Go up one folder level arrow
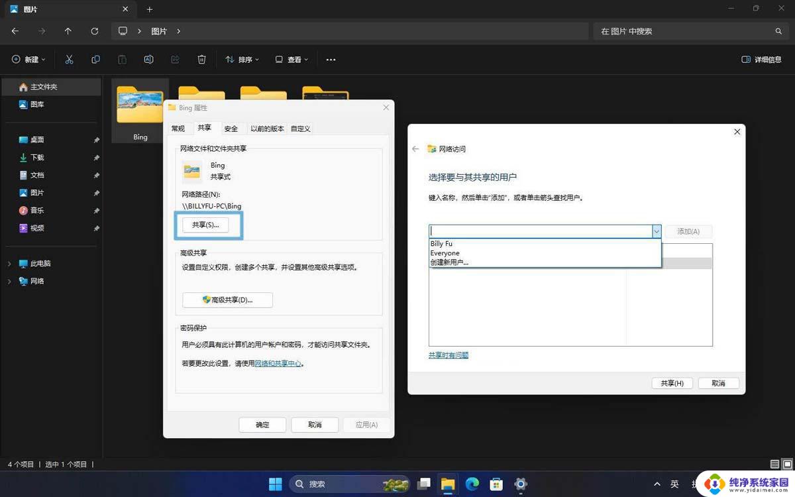This screenshot has width=795, height=497. point(68,31)
